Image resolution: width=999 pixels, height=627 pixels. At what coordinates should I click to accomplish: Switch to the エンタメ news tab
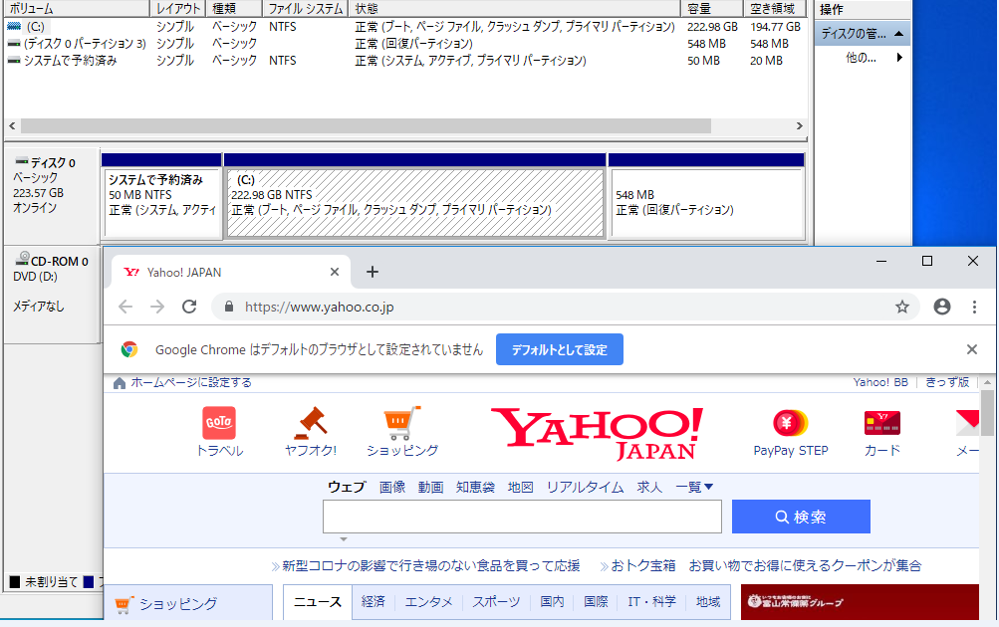pos(428,601)
